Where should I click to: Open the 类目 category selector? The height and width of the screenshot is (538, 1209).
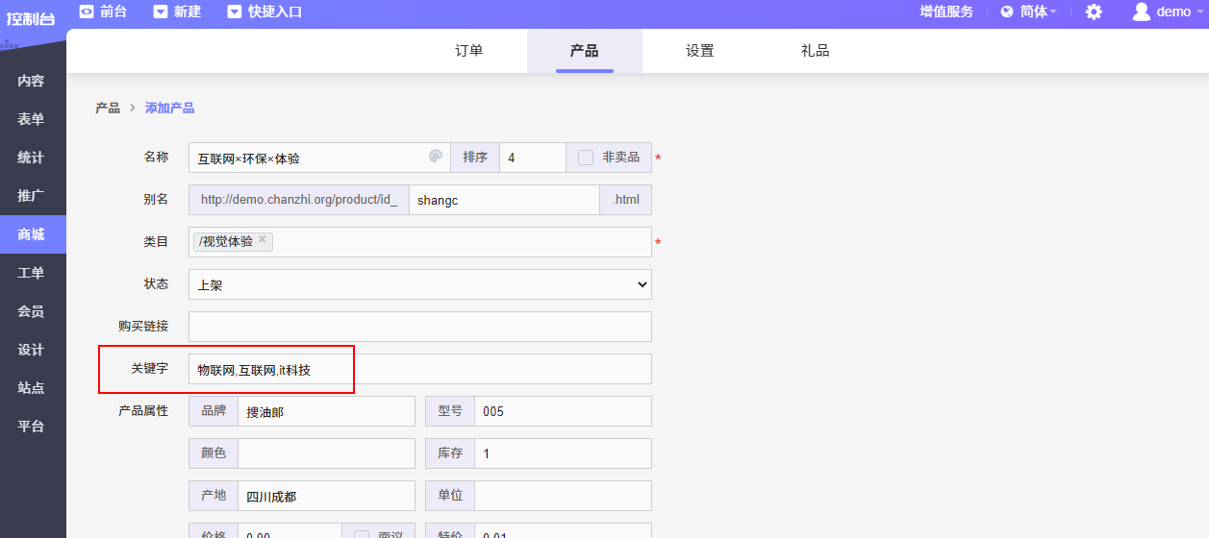coord(462,242)
